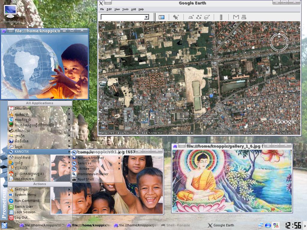This screenshot has width=307, height=230.
Task: Click the Google logo on the map
Action: coord(285,122)
